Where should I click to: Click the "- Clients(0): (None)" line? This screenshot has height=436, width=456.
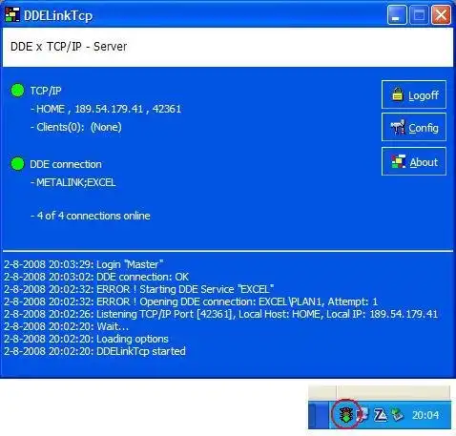[76, 127]
